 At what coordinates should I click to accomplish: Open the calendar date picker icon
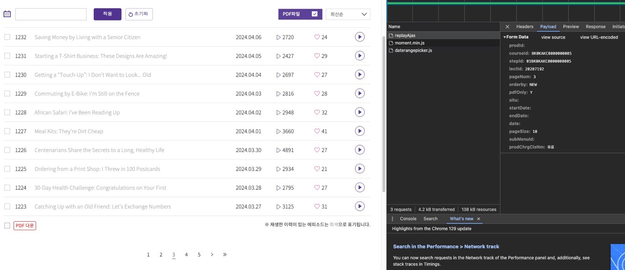(x=7, y=14)
